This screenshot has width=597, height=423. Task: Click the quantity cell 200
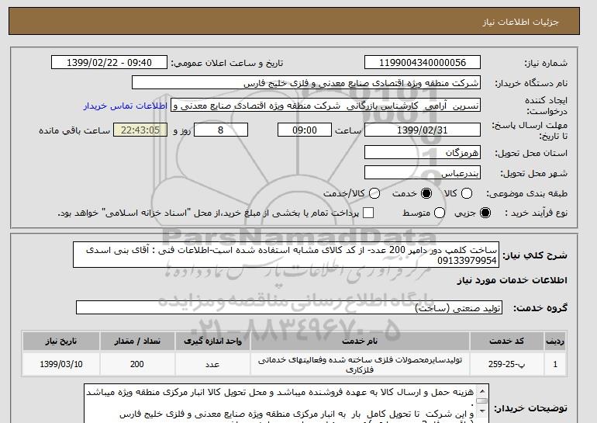click(137, 364)
